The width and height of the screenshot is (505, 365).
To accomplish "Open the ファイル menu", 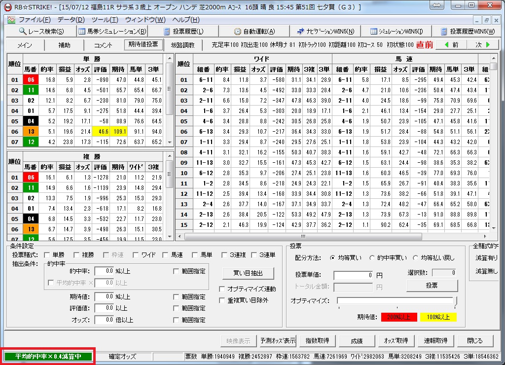I will coord(35,20).
